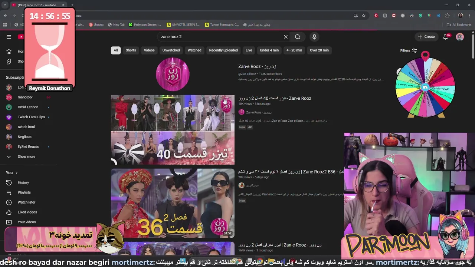The image size is (475, 267).
Task: Open the account avatar menu
Action: pyautogui.click(x=460, y=37)
